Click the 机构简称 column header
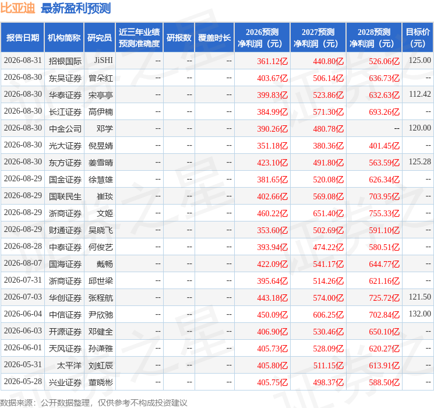 (x=64, y=37)
